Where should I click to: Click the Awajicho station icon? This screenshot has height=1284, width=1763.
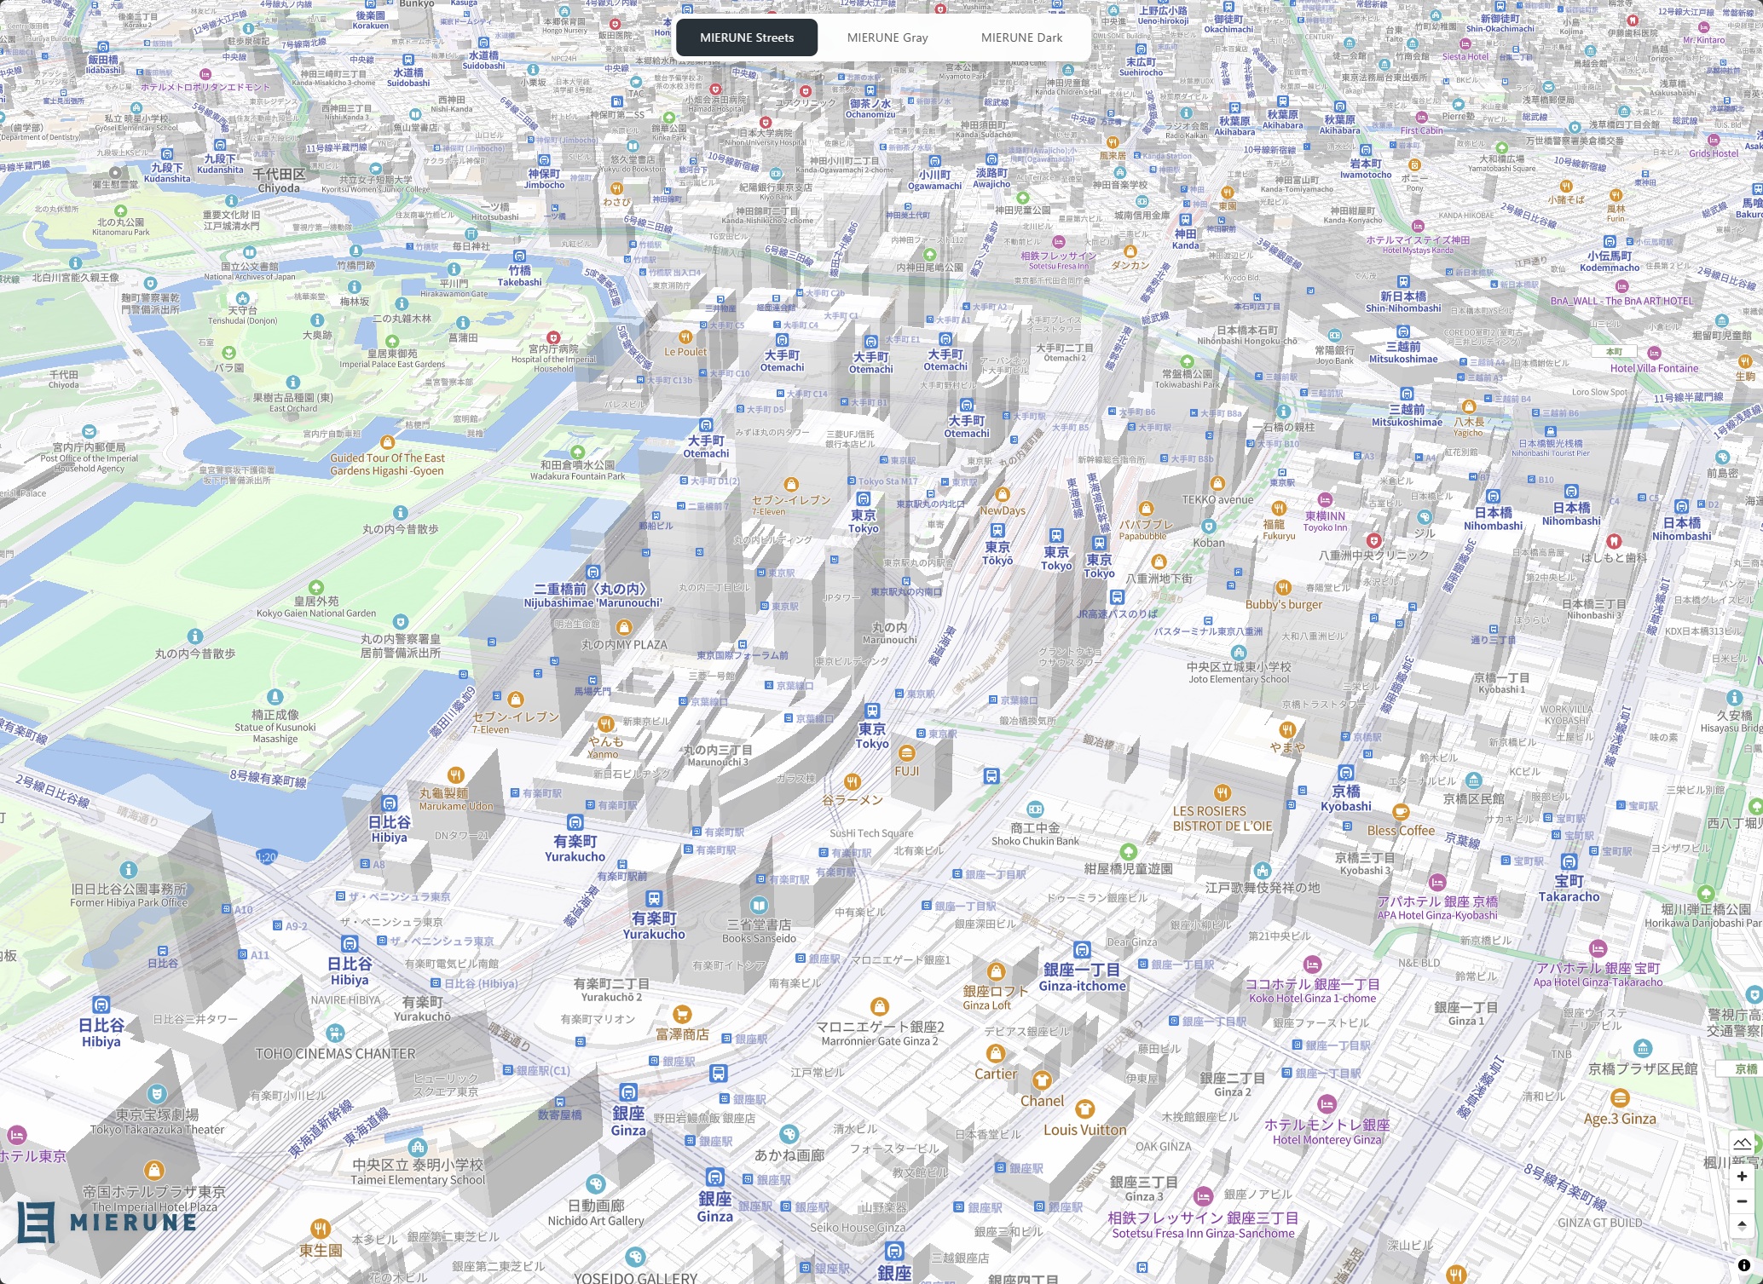(991, 159)
